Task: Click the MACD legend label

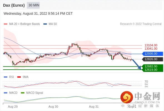Action: [x=13, y=93]
